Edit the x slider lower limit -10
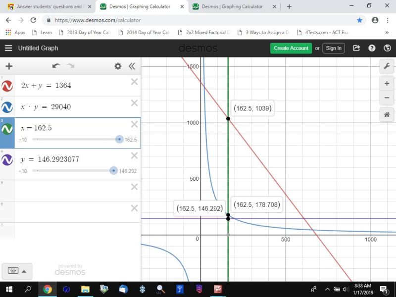The height and width of the screenshot is (297, 396). [23, 140]
